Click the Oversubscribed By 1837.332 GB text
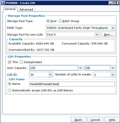 (31, 50)
